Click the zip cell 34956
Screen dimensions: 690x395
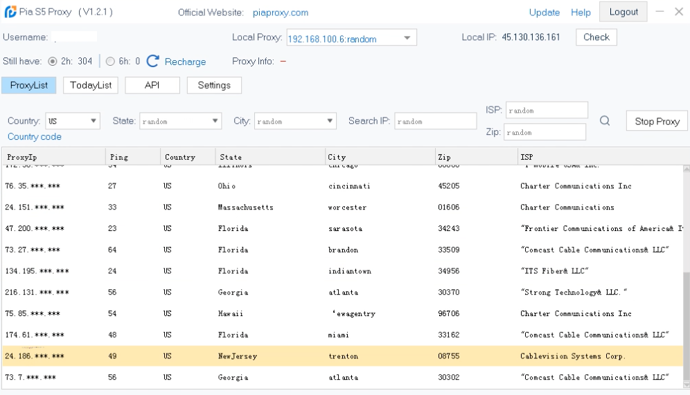448,271
